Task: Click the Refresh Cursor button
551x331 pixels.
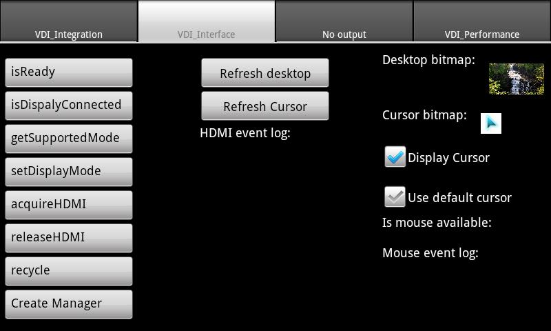Action: click(x=265, y=107)
